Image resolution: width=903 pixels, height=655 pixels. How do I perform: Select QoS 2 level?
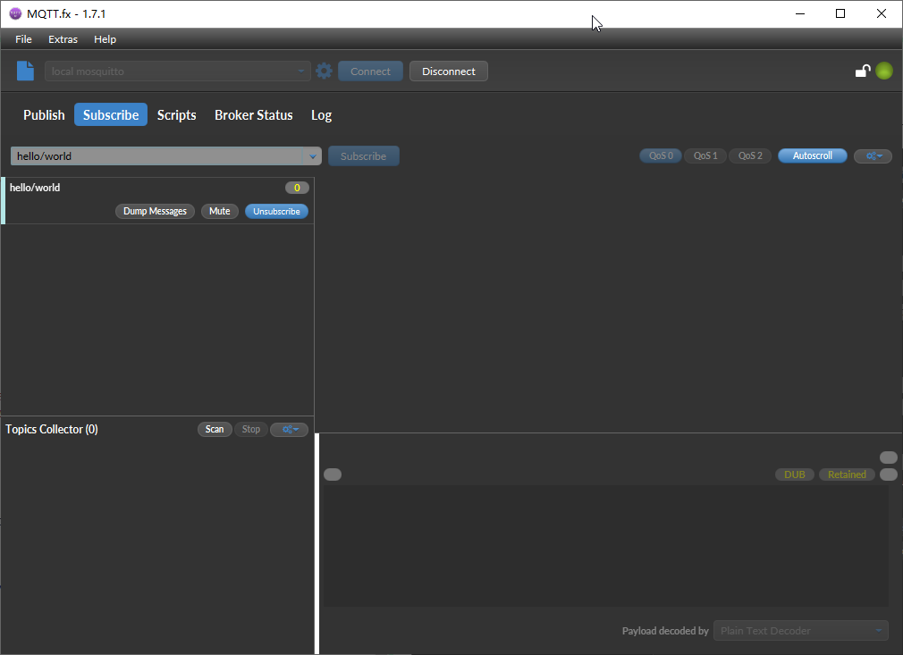(x=750, y=156)
